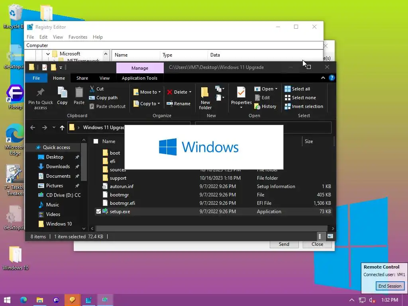Open the Floorp browser desktop shortcut
408x306 pixels.
coord(15,97)
